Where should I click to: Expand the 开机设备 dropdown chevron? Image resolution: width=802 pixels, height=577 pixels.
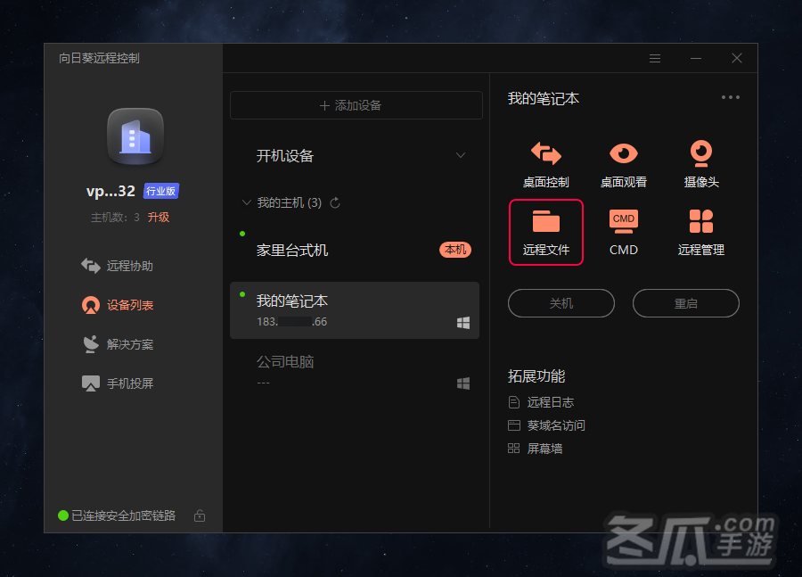point(461,155)
